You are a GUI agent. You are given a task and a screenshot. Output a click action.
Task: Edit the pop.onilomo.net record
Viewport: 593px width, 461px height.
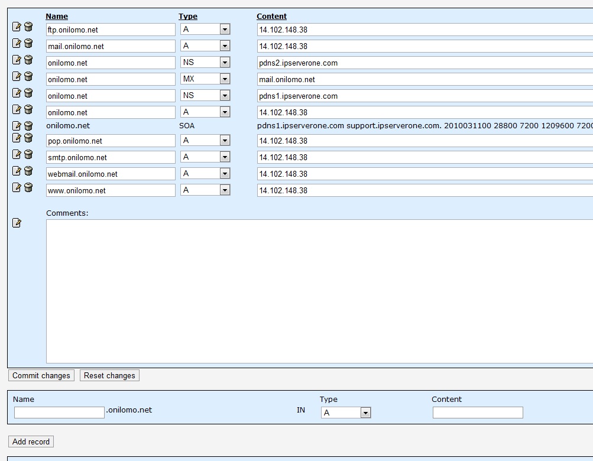[x=17, y=138]
